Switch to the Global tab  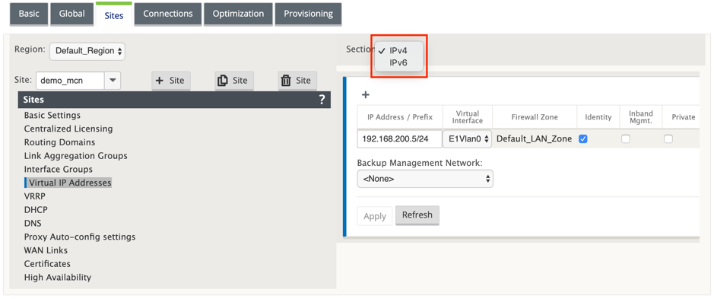tap(71, 14)
